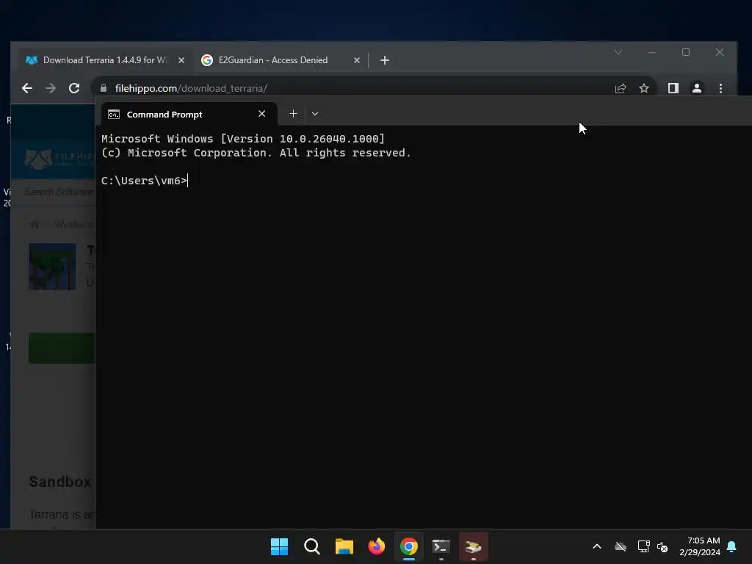The height and width of the screenshot is (564, 752).
Task: Click the muted volume tray icon
Action: [662, 546]
